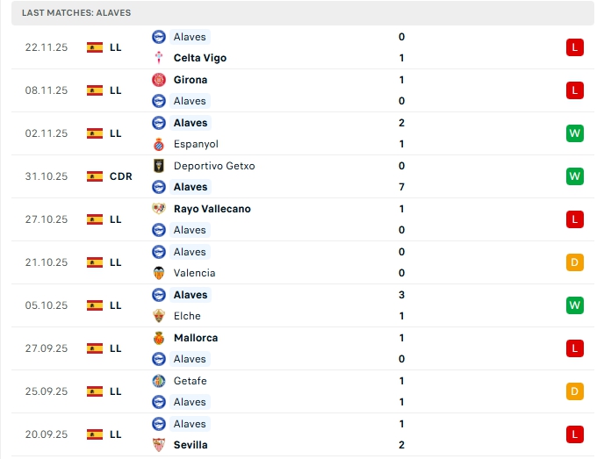
Task: Click the Rayo Vallecano team badge
Action: coord(159,209)
